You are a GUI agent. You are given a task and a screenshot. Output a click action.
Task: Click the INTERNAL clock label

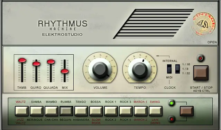tap(170, 61)
